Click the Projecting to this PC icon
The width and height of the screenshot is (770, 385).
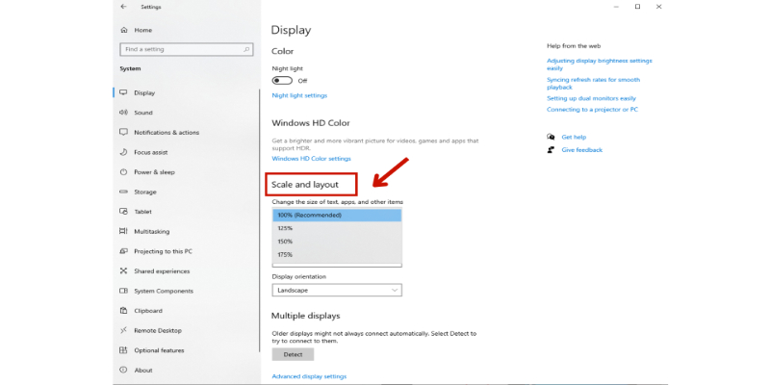coord(124,251)
